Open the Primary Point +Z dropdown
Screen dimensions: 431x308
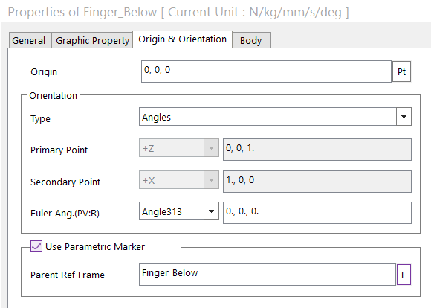[x=211, y=148]
